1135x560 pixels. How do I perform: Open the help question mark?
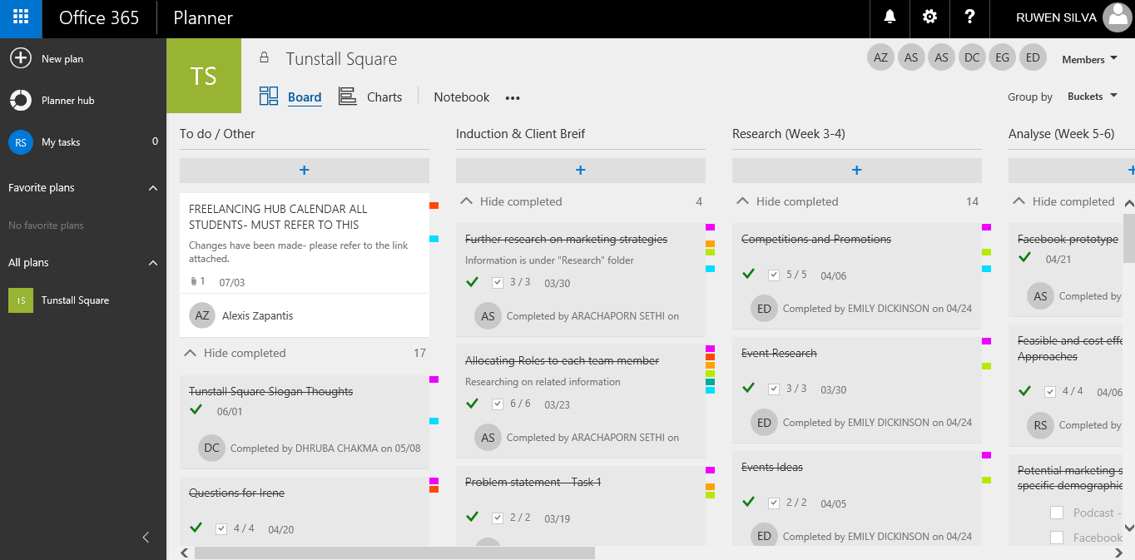[969, 17]
